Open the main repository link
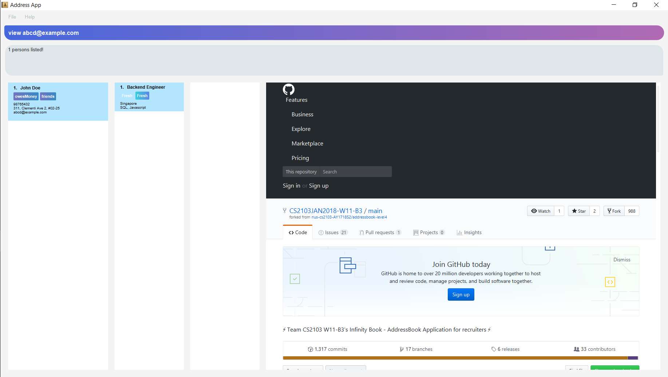668x377 pixels. point(375,210)
